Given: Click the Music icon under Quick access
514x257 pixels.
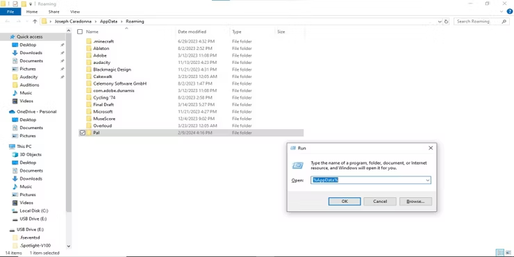Looking at the screenshot, I should coord(15,93).
